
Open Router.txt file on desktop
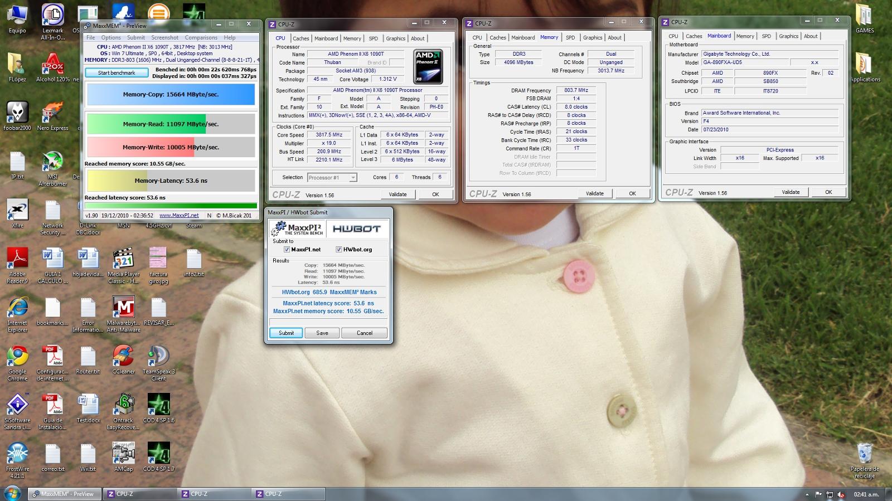tap(88, 360)
